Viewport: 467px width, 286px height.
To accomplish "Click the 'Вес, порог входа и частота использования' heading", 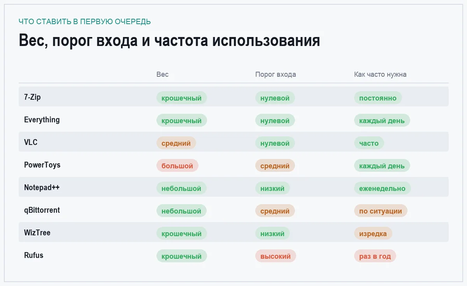I will pyautogui.click(x=169, y=41).
